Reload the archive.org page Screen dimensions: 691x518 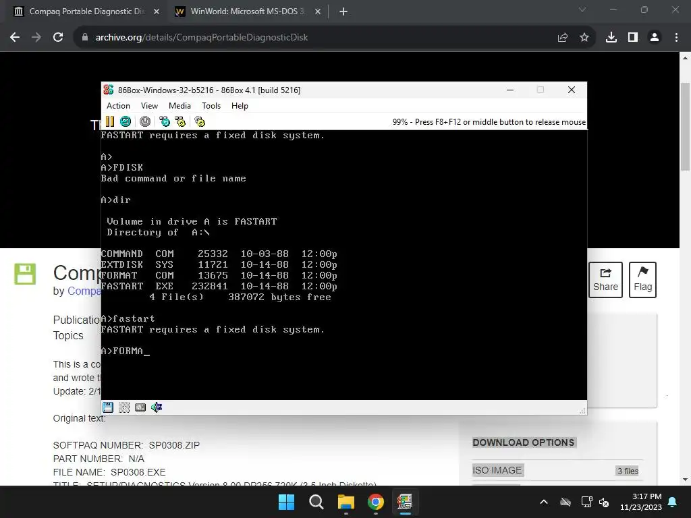(58, 38)
